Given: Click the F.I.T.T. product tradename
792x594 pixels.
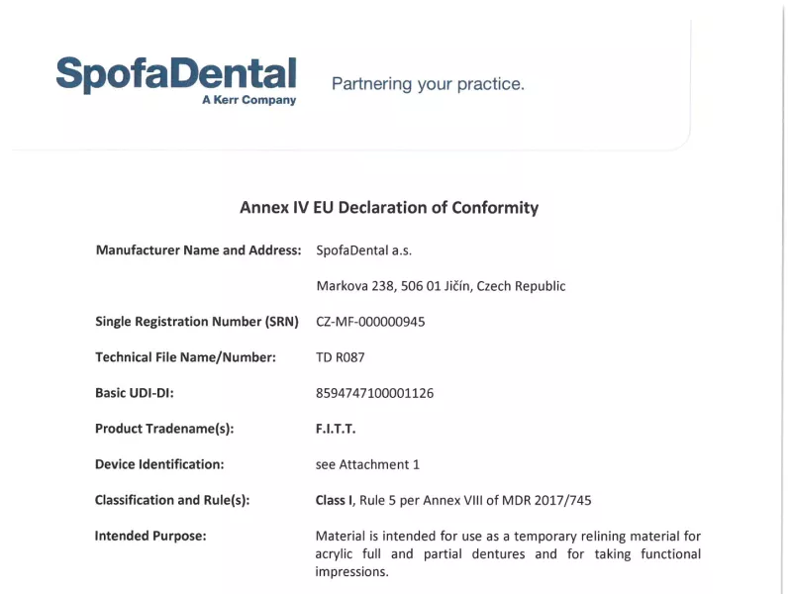Looking at the screenshot, I should click(336, 429).
